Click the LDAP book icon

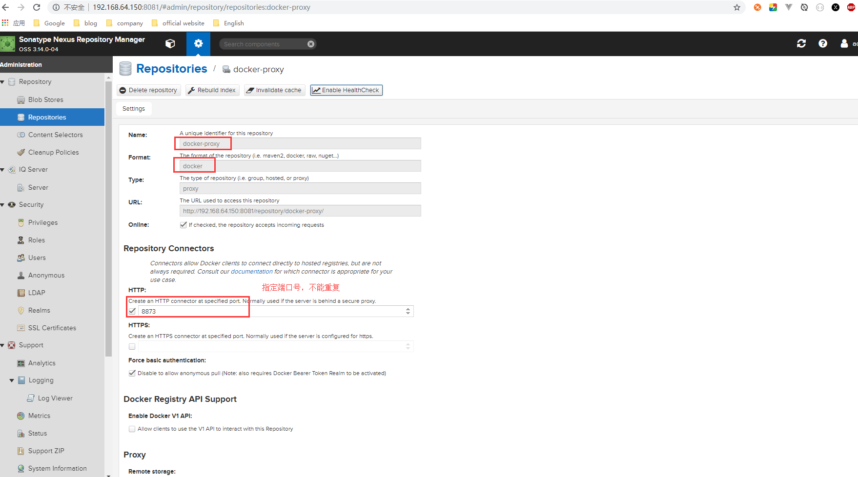pos(21,293)
